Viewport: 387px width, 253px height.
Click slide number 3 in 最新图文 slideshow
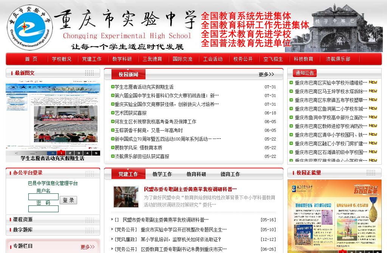[x=79, y=153]
